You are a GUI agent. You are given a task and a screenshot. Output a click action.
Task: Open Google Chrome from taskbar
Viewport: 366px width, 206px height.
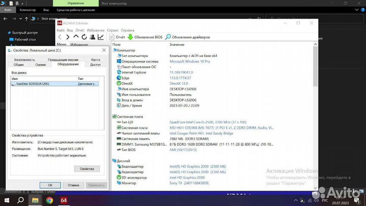click(x=49, y=200)
